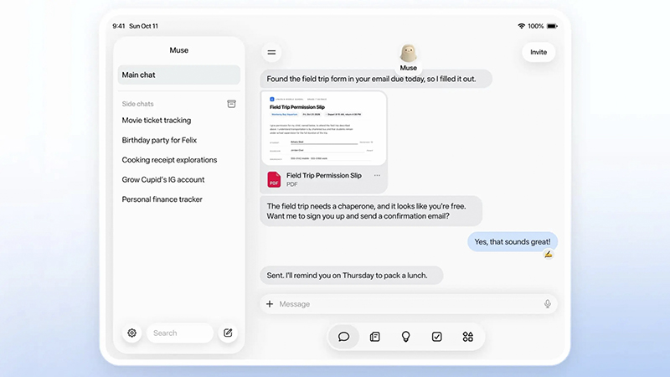Tap the microphone icon in message bar
Viewport: 670px width, 377px height.
point(548,304)
